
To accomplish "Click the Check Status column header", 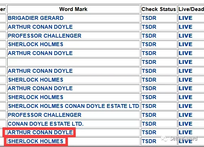I will (159, 9).
